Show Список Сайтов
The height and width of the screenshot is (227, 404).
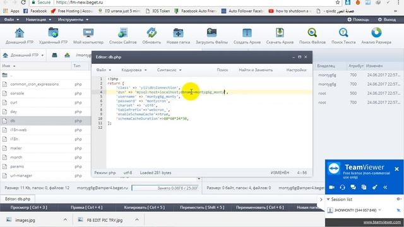122,36
